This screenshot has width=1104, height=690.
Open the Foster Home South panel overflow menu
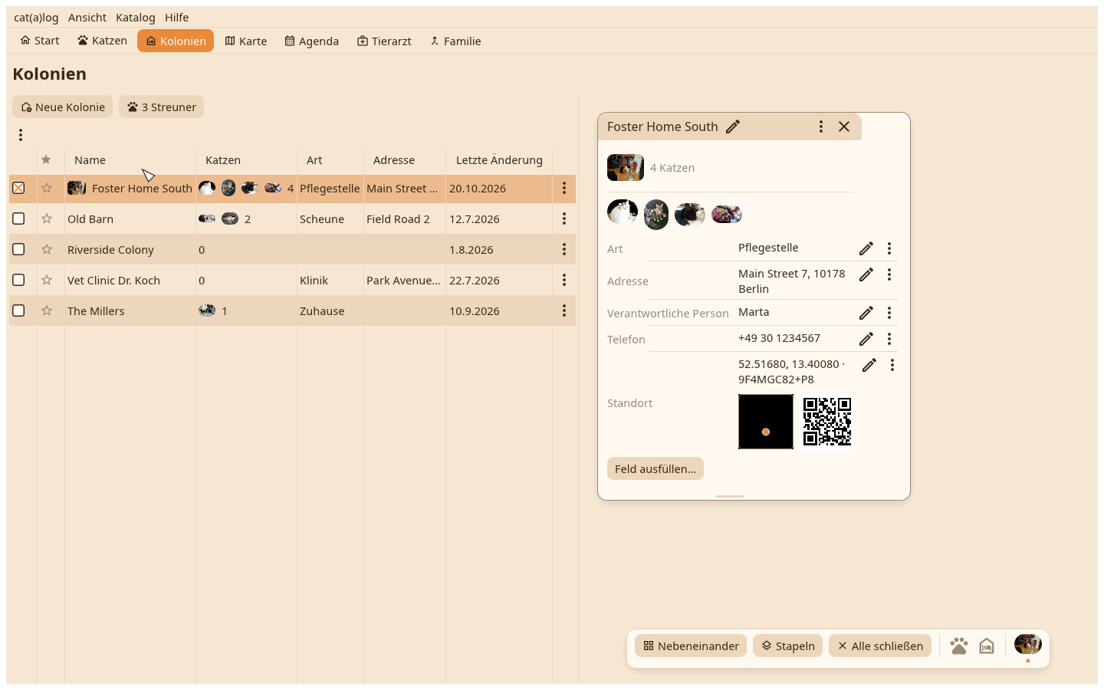point(821,127)
